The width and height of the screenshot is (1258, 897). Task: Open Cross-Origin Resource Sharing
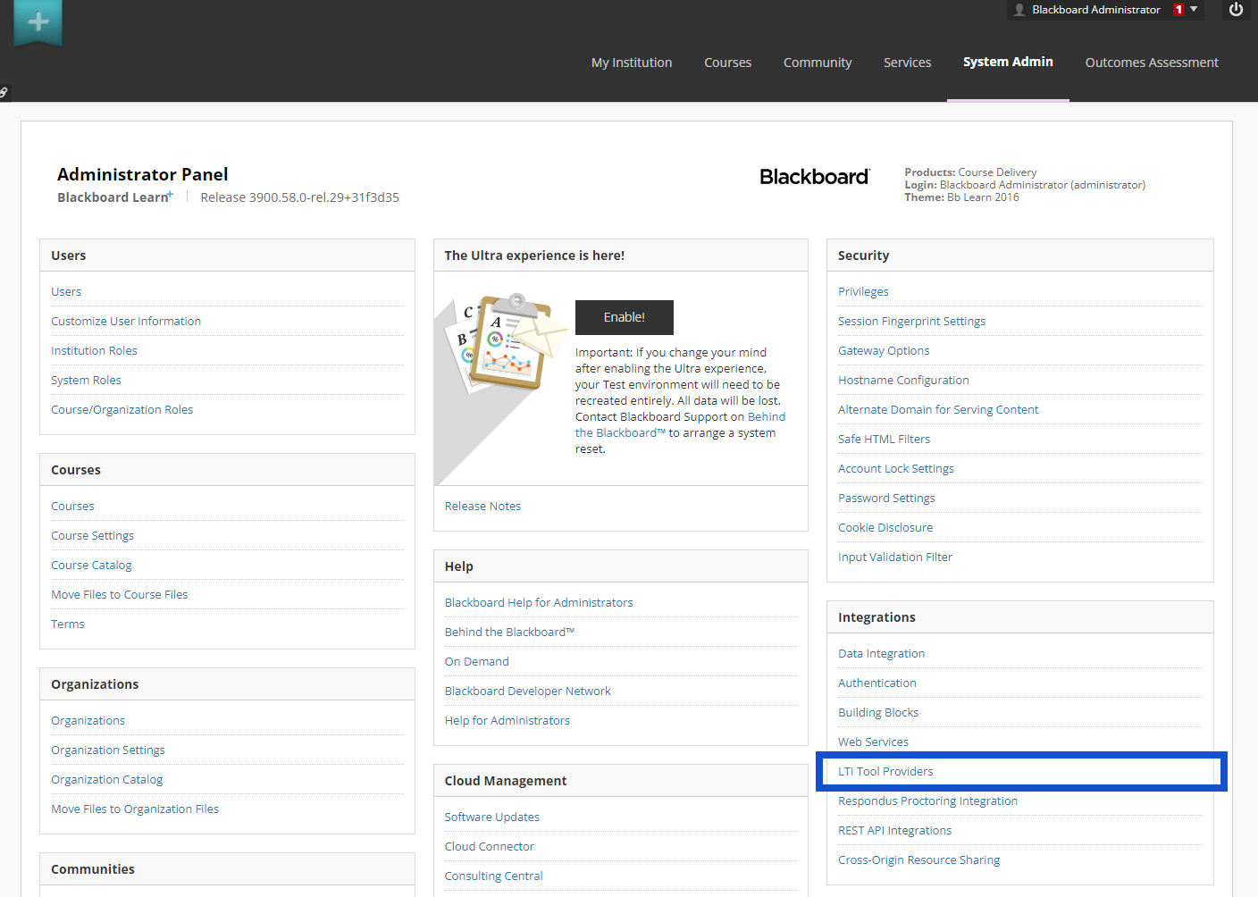918,860
